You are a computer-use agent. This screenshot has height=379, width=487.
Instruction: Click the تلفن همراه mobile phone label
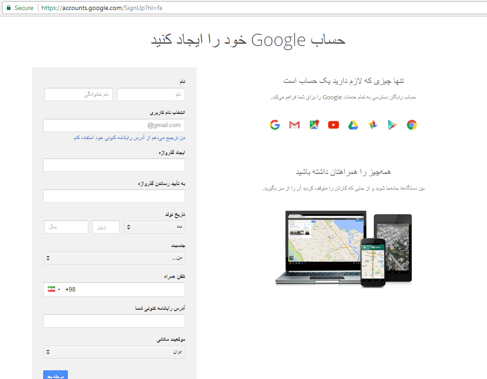175,277
